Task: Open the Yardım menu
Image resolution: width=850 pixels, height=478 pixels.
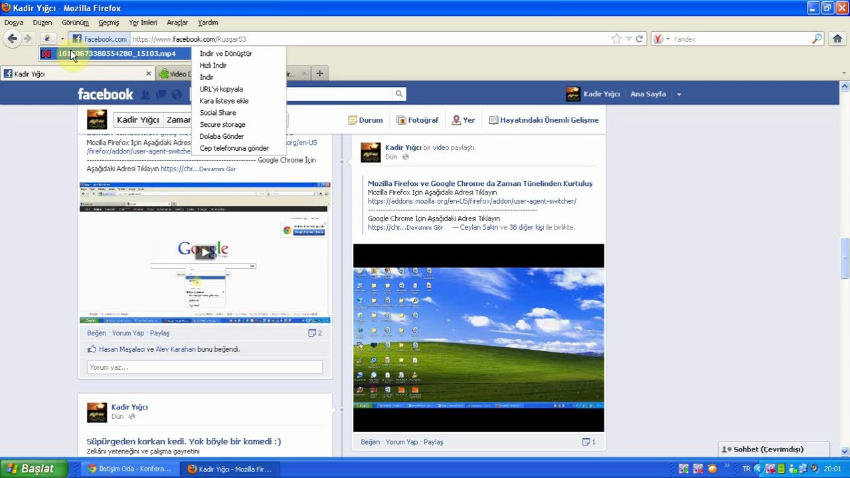Action: coord(208,23)
